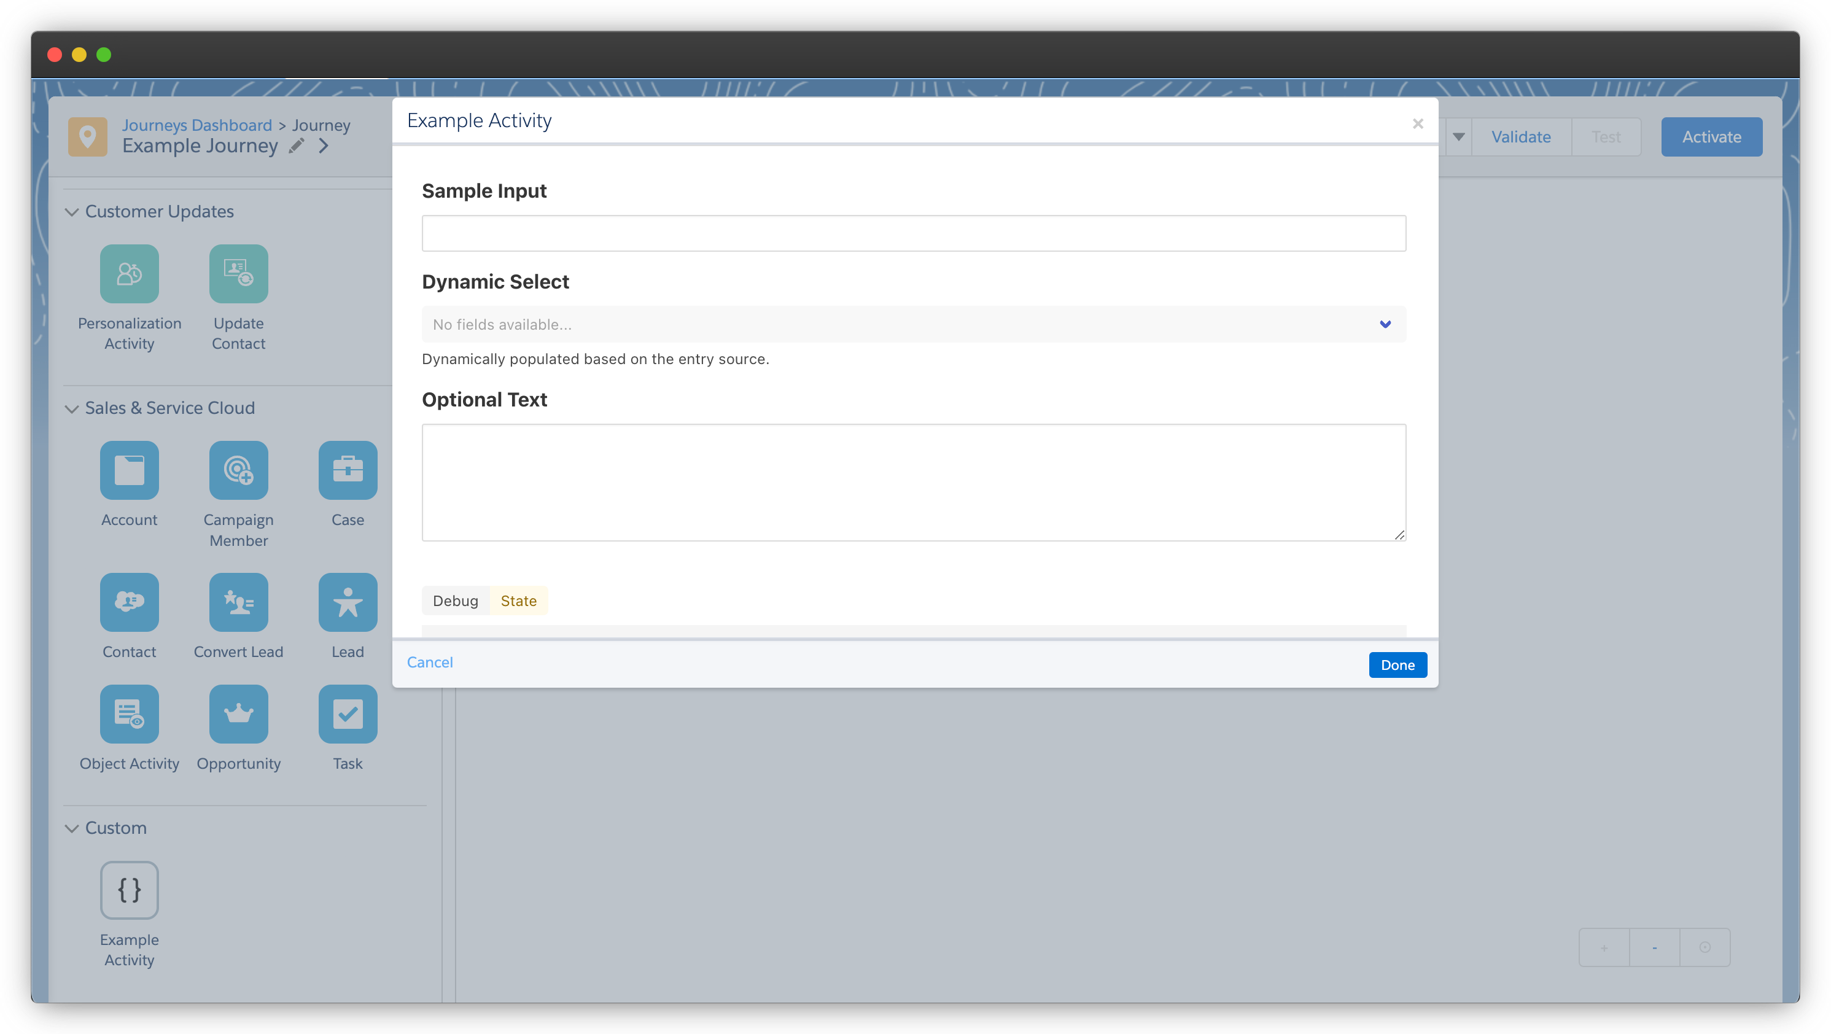Select the Convert Lead activity icon
The image size is (1831, 1034).
point(238,602)
